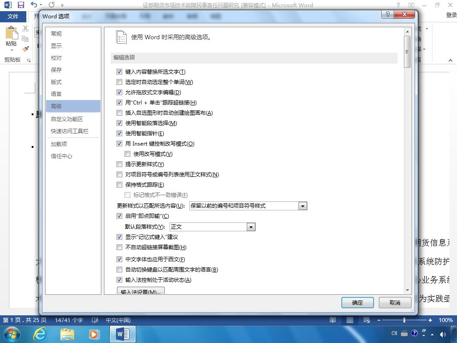
Task: Click the Paste clipboard icon
Action: pos(11,32)
